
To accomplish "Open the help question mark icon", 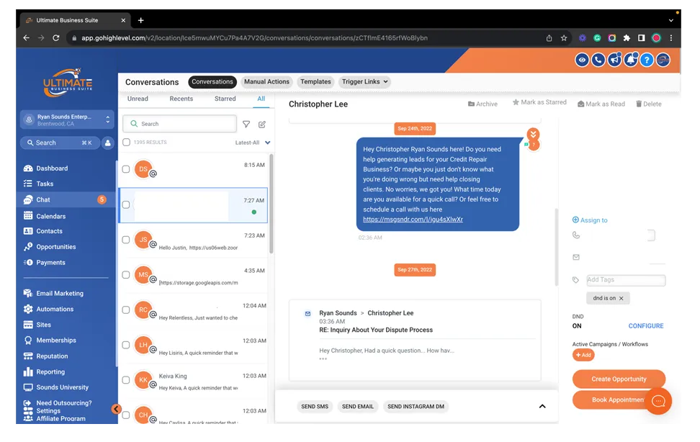I will coord(647,60).
